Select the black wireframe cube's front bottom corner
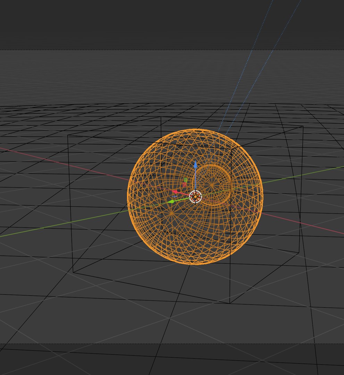Viewport: 344px width, 375px height. (x=230, y=303)
